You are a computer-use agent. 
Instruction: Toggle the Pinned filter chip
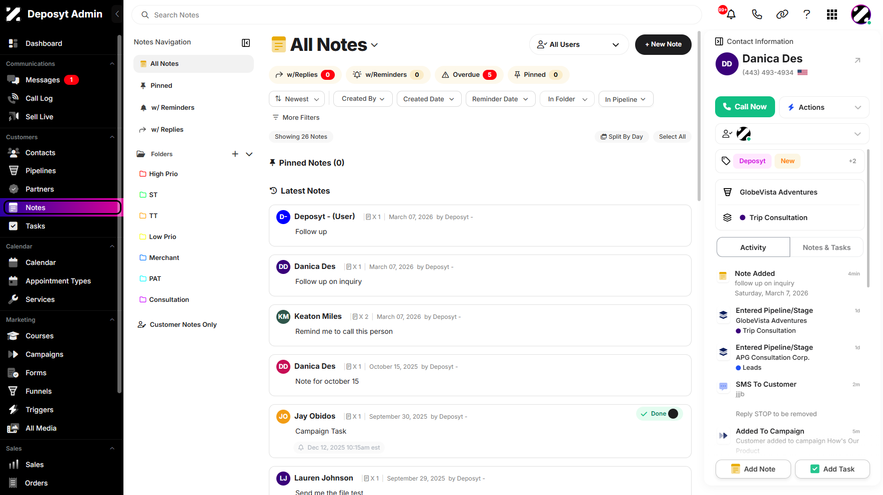[x=538, y=75]
